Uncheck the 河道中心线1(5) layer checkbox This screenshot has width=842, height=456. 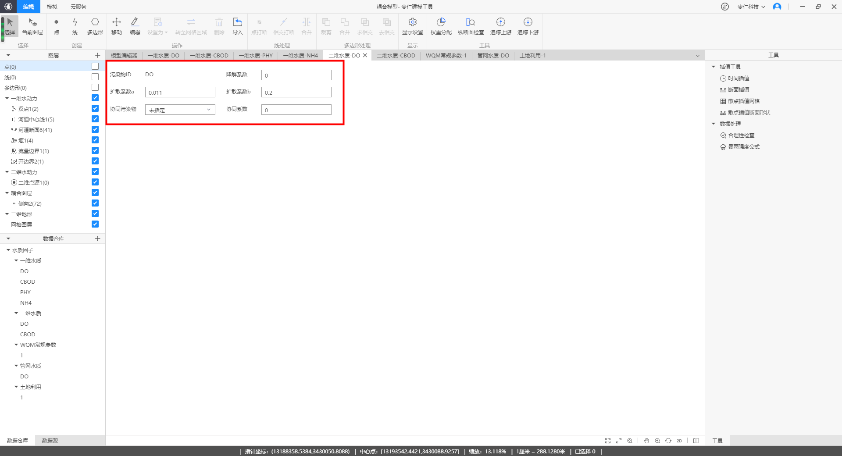[95, 119]
